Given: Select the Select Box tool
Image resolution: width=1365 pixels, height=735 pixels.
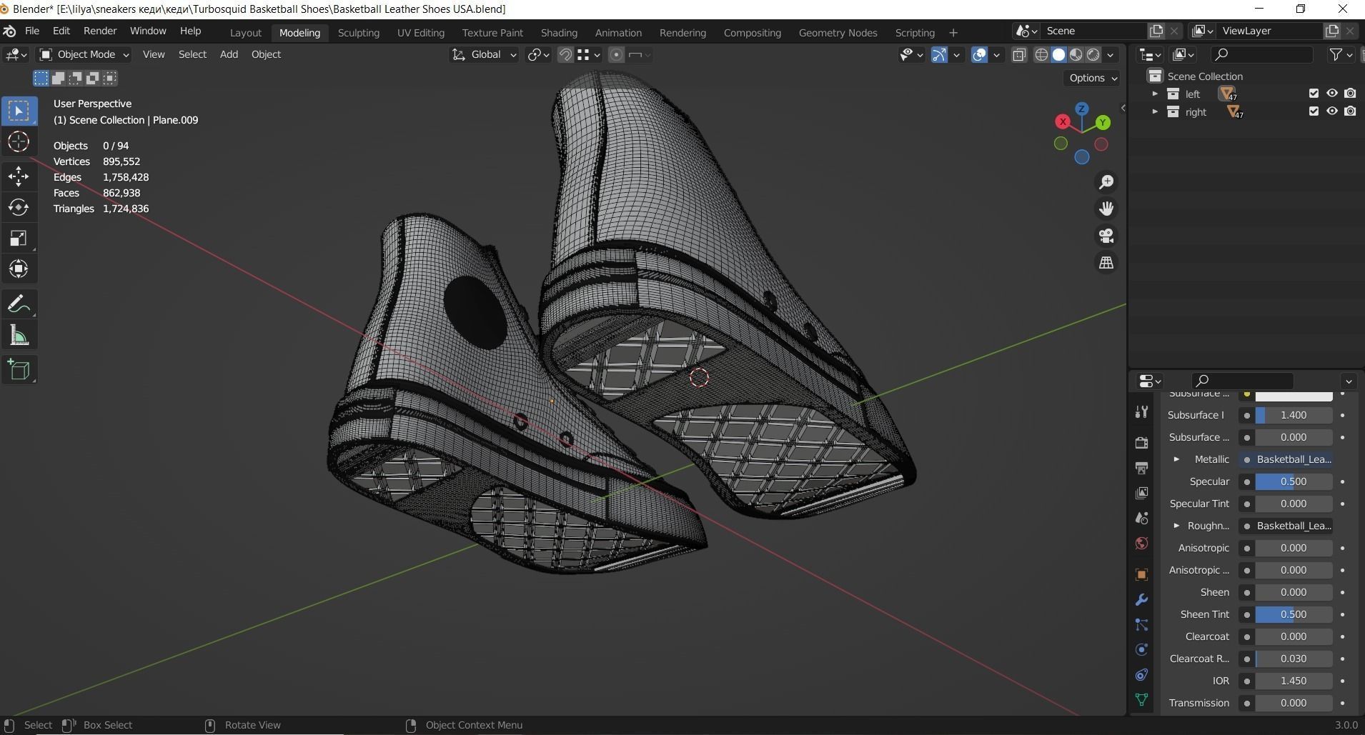Looking at the screenshot, I should coord(19,111).
